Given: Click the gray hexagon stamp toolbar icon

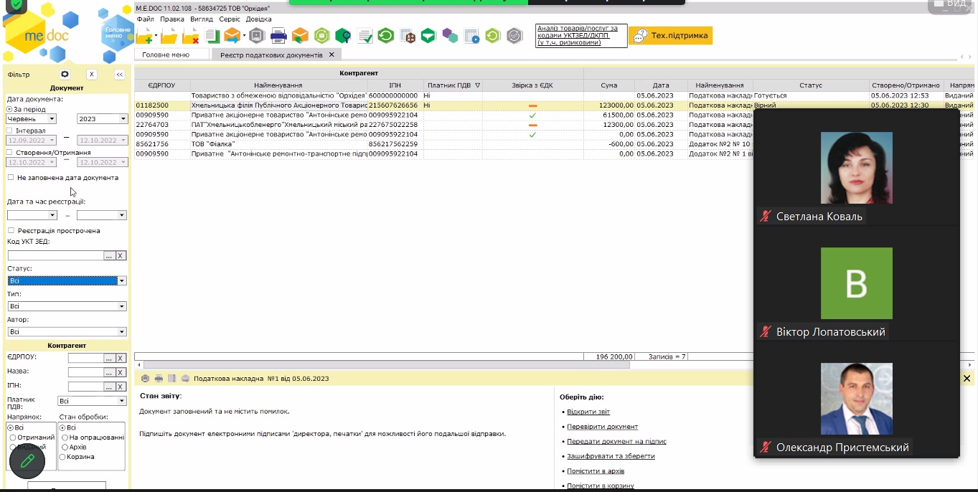Looking at the screenshot, I should pyautogui.click(x=257, y=35).
